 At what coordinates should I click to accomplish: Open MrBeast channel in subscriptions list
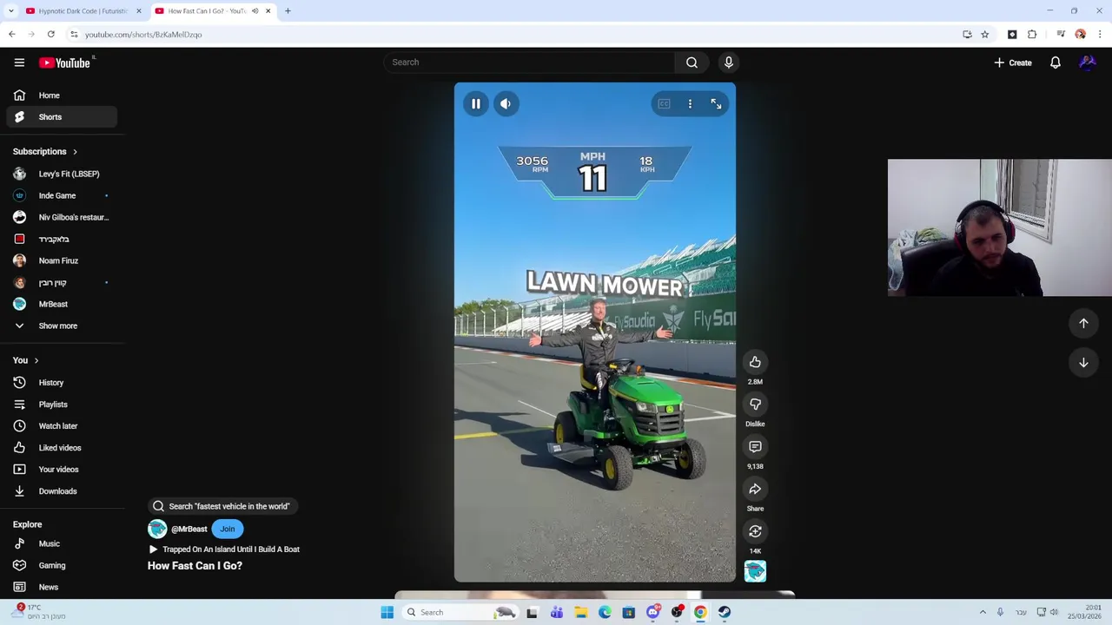pos(61,304)
